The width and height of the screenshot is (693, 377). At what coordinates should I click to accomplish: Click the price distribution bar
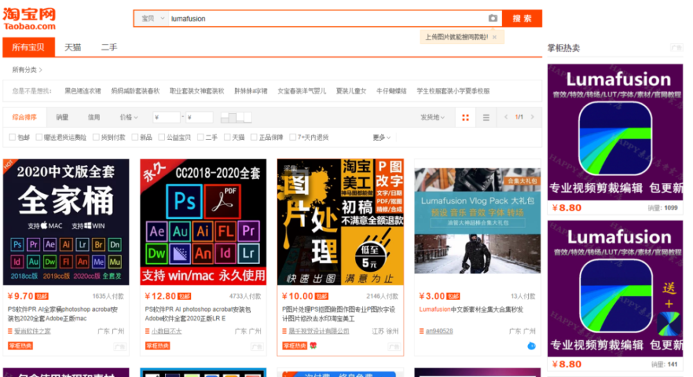(236, 117)
